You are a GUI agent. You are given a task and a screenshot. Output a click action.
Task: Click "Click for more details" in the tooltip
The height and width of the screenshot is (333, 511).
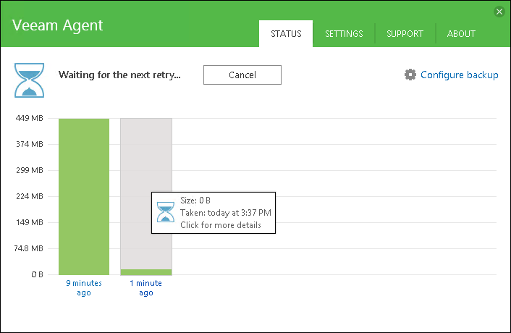point(220,225)
